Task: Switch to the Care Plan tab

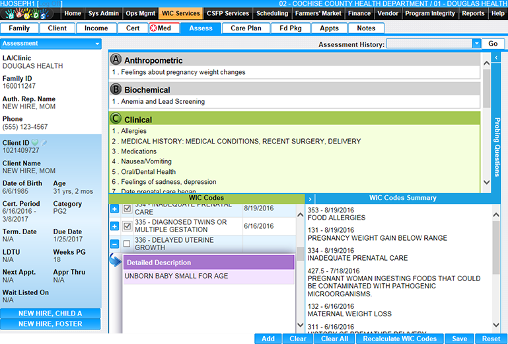Action: (x=246, y=28)
